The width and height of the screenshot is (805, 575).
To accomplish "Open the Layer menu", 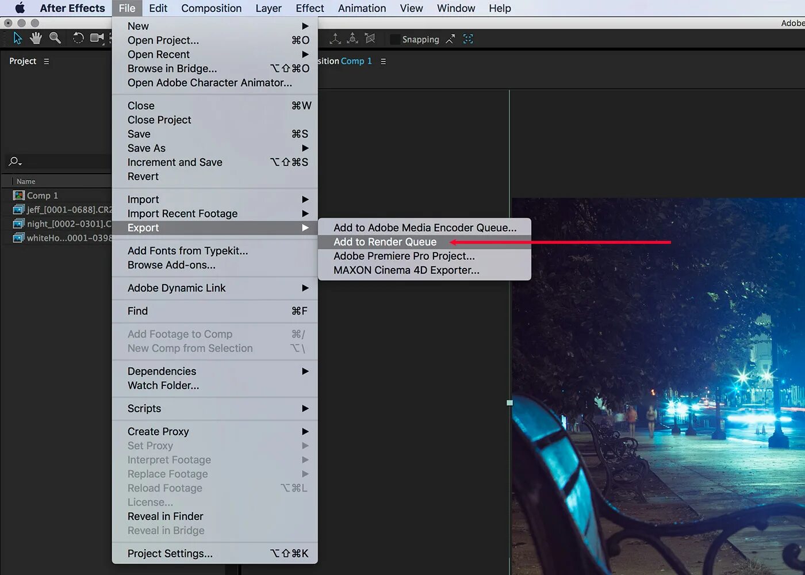I will [269, 8].
